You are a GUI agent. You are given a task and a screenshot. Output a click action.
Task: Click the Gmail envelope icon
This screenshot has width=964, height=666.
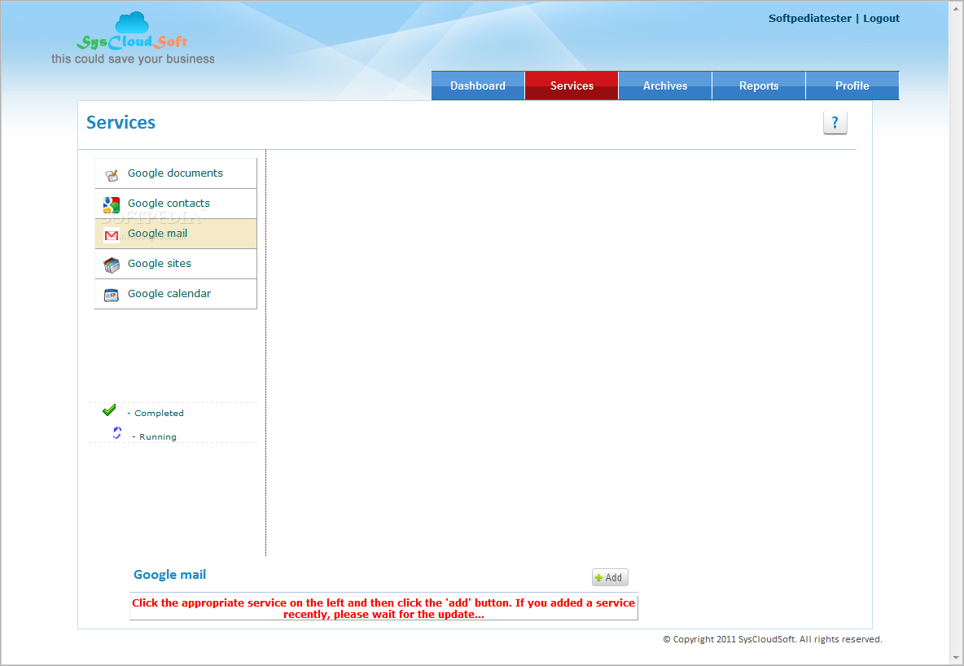click(x=112, y=235)
